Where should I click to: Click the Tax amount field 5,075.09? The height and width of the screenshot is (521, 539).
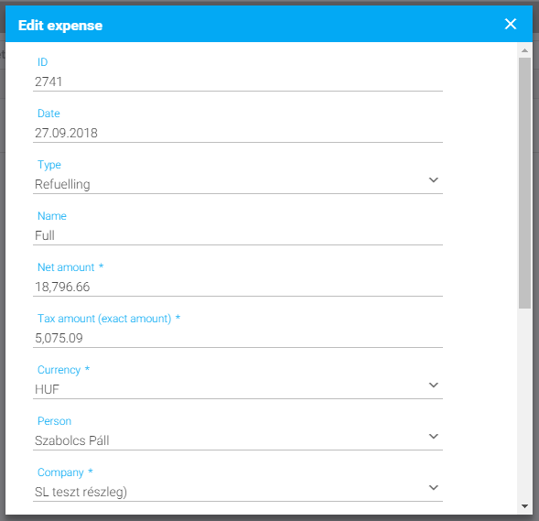point(238,338)
